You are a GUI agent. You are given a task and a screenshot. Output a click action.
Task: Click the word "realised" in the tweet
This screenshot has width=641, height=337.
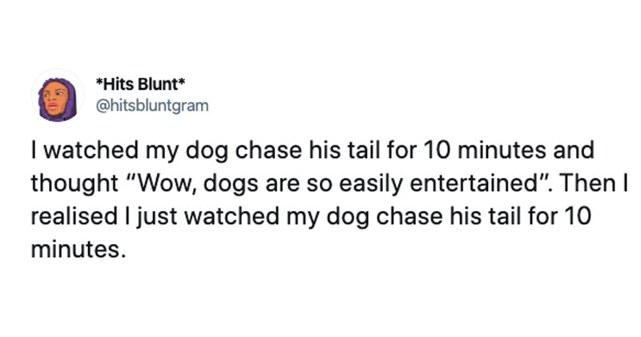[x=74, y=216]
